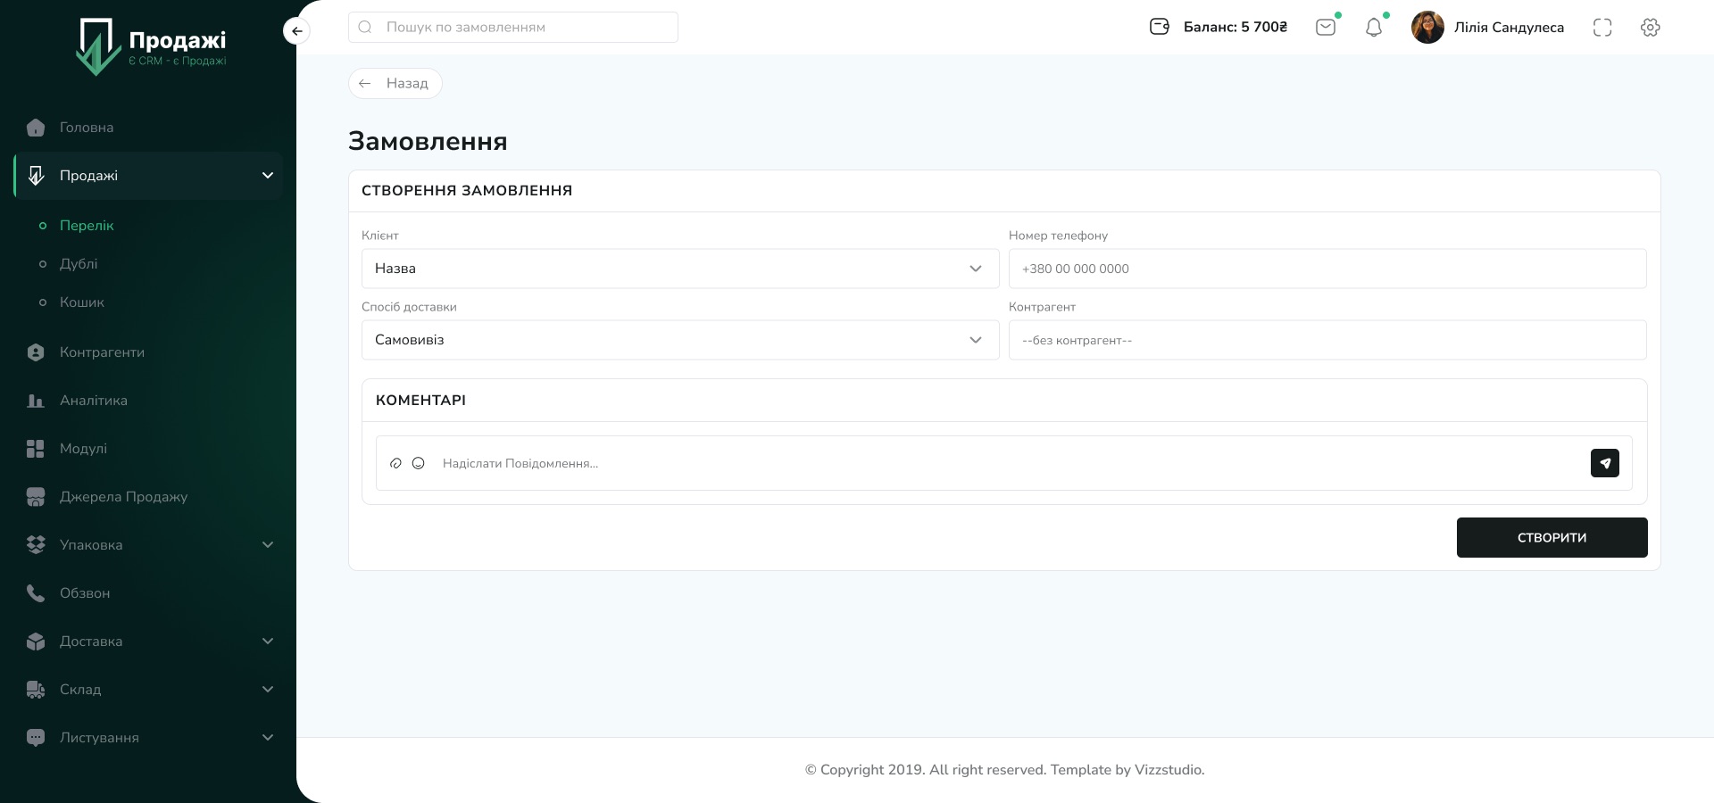Open Контрагенти in the sidebar
This screenshot has height=803, width=1714.
(x=102, y=352)
